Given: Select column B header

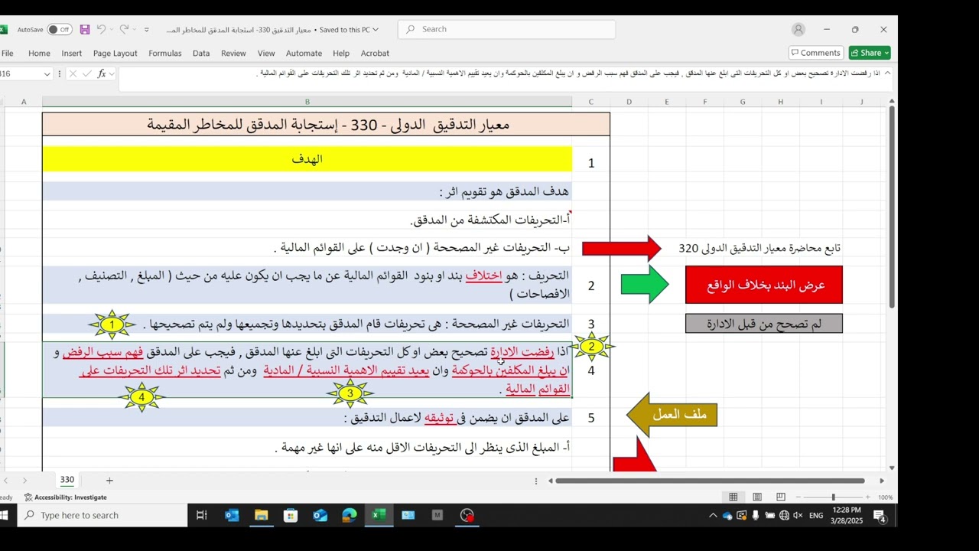Looking at the screenshot, I should tap(307, 102).
